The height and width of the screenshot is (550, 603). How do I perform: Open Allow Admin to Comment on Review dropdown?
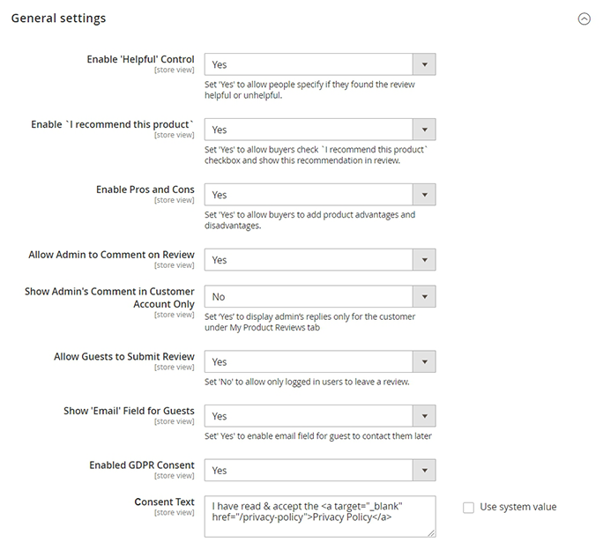pyautogui.click(x=320, y=260)
